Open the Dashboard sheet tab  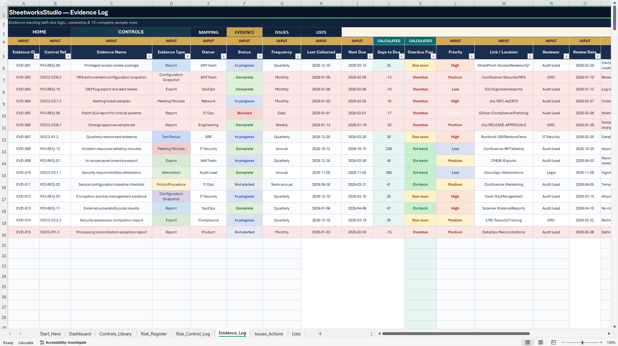click(x=80, y=334)
